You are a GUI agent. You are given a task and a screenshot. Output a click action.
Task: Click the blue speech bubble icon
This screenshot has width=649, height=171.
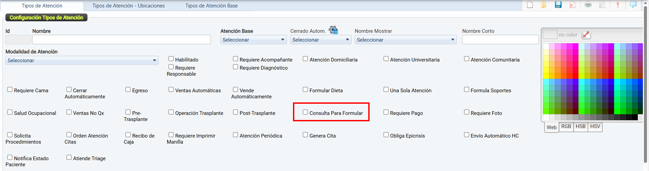633,5
